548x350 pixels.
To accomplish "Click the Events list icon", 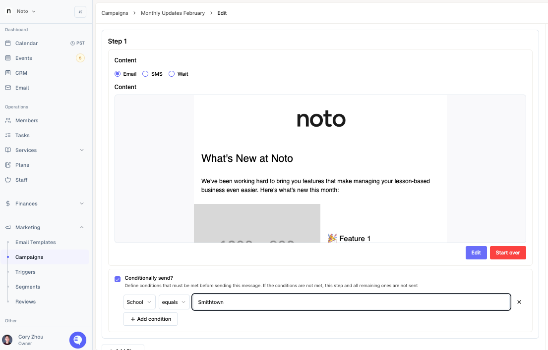I will (x=8, y=58).
